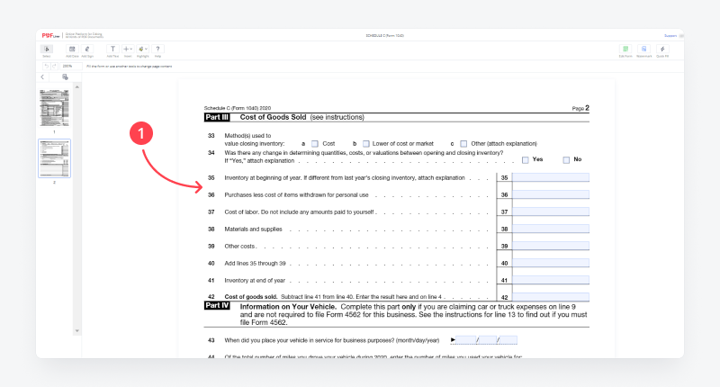
Task: Click the Add Date tool
Action: pos(71,50)
